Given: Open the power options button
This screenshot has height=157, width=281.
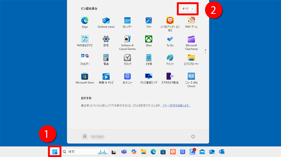Looking at the screenshot, I should click(x=193, y=136).
